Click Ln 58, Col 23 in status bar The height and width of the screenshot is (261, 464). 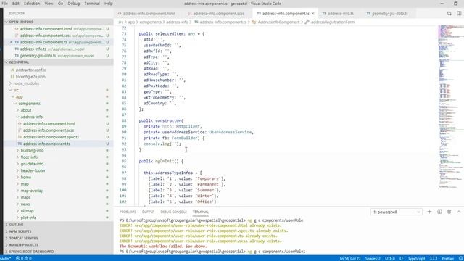coord(350,259)
